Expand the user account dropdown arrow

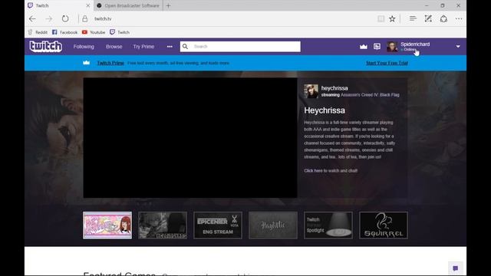coord(458,47)
